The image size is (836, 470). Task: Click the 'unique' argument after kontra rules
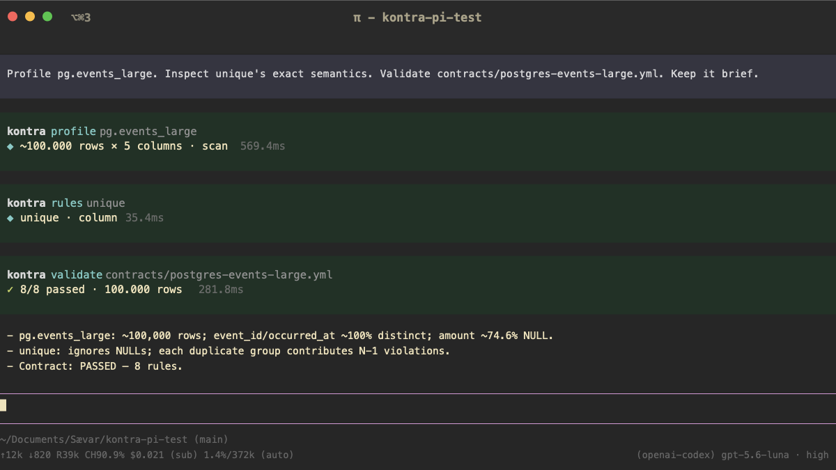[x=106, y=203]
